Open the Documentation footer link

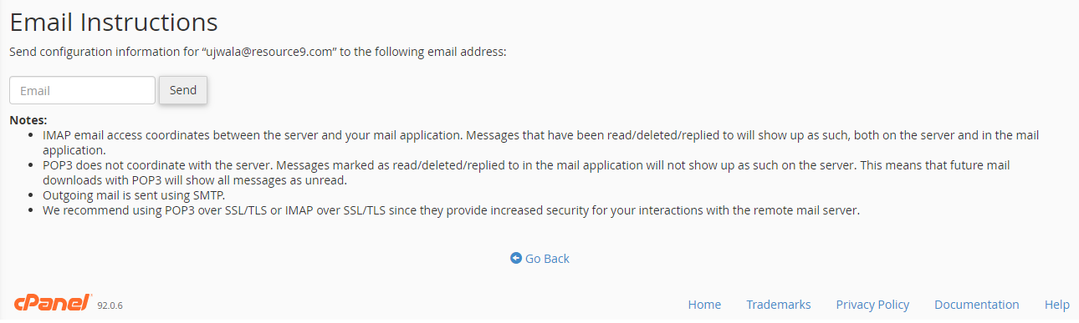[977, 305]
